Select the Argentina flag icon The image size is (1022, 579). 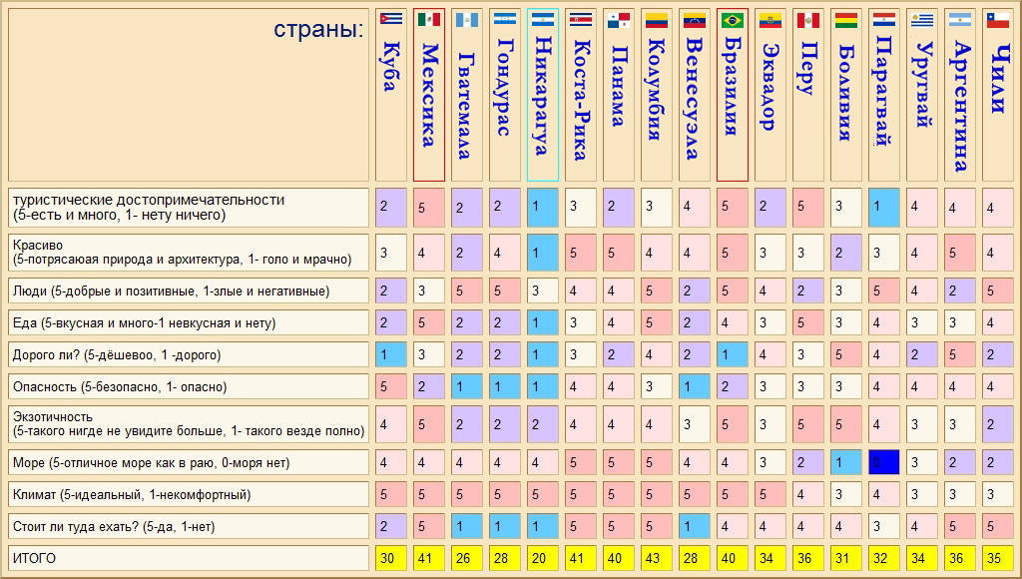[959, 20]
